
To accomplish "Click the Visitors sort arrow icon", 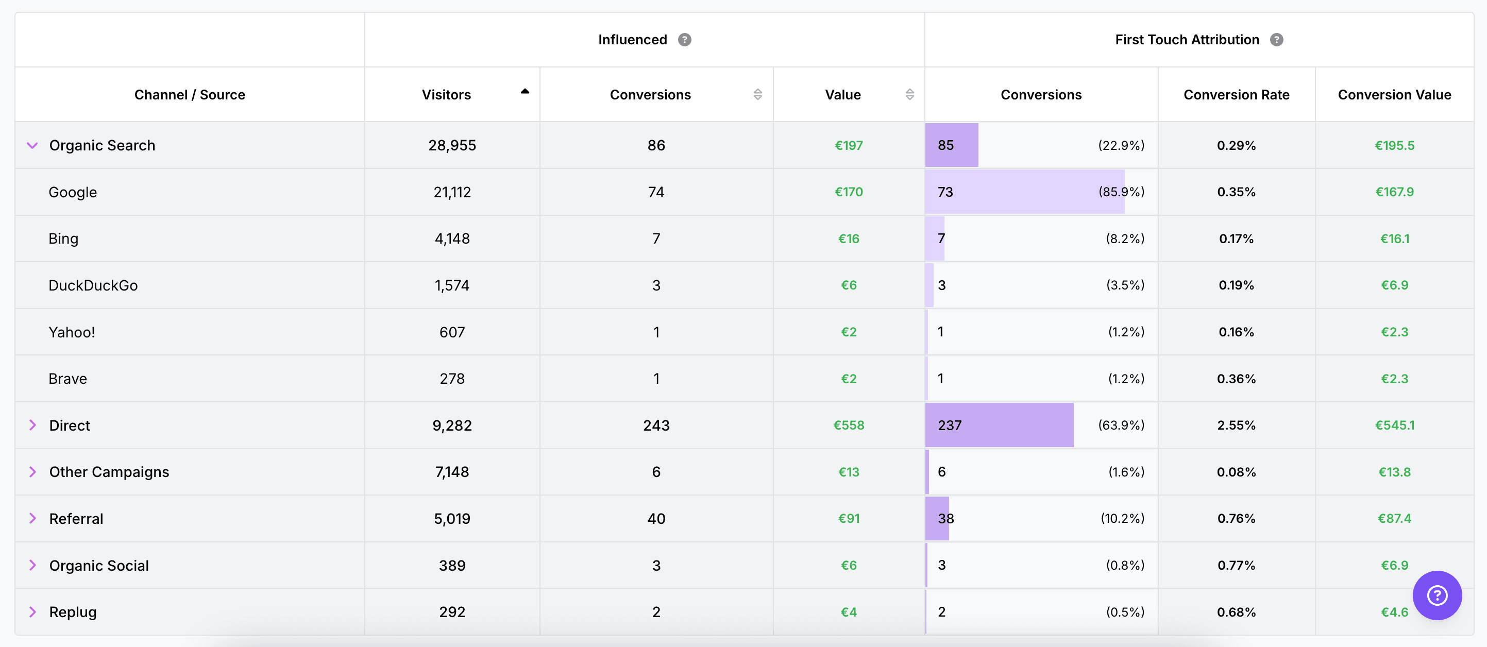I will click(x=525, y=91).
